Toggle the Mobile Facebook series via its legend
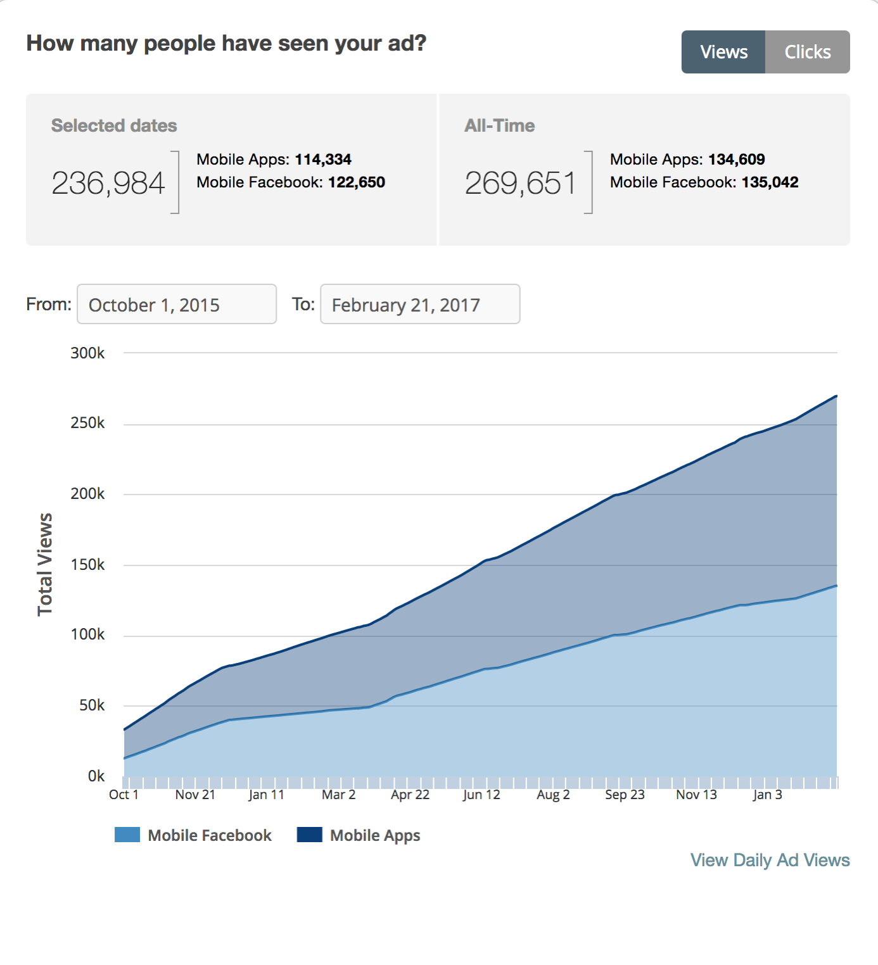Viewport: 878px width, 965px height. click(210, 835)
